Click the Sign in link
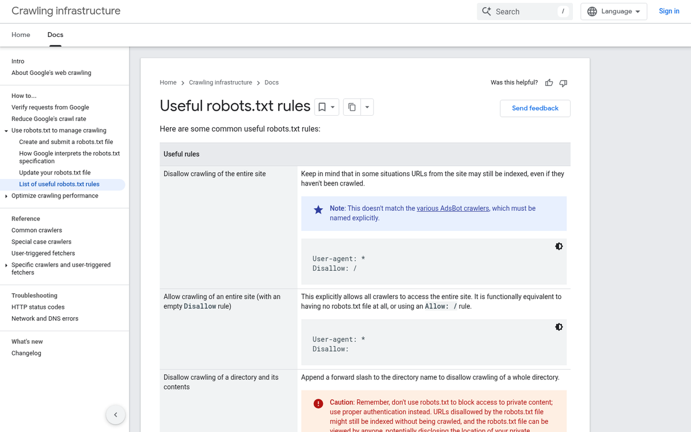 [669, 12]
